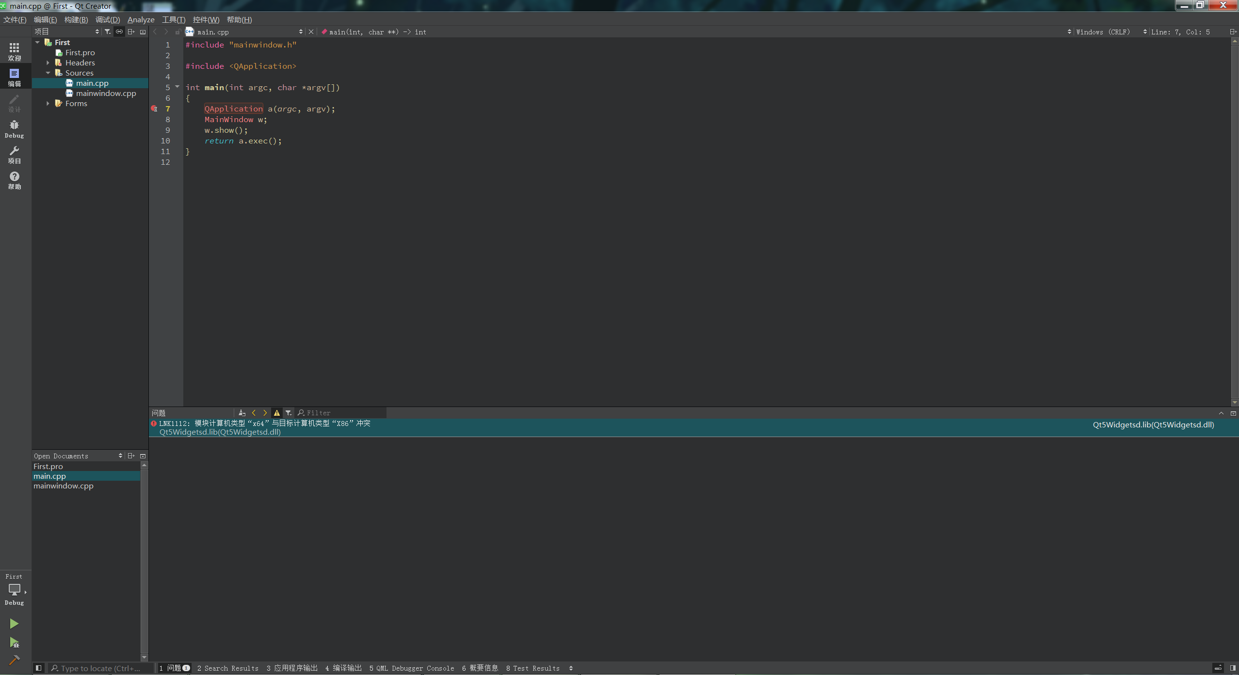The height and width of the screenshot is (675, 1239).
Task: Open the Analyze menu
Action: [x=141, y=19]
